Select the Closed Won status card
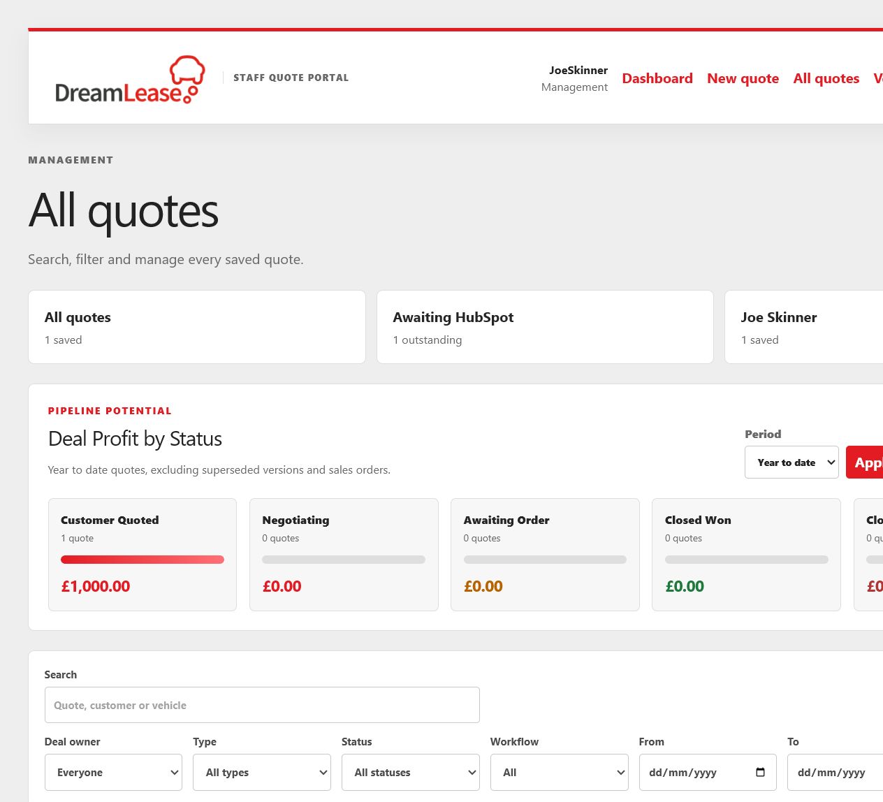Viewport: 883px width, 802px height. tap(746, 555)
